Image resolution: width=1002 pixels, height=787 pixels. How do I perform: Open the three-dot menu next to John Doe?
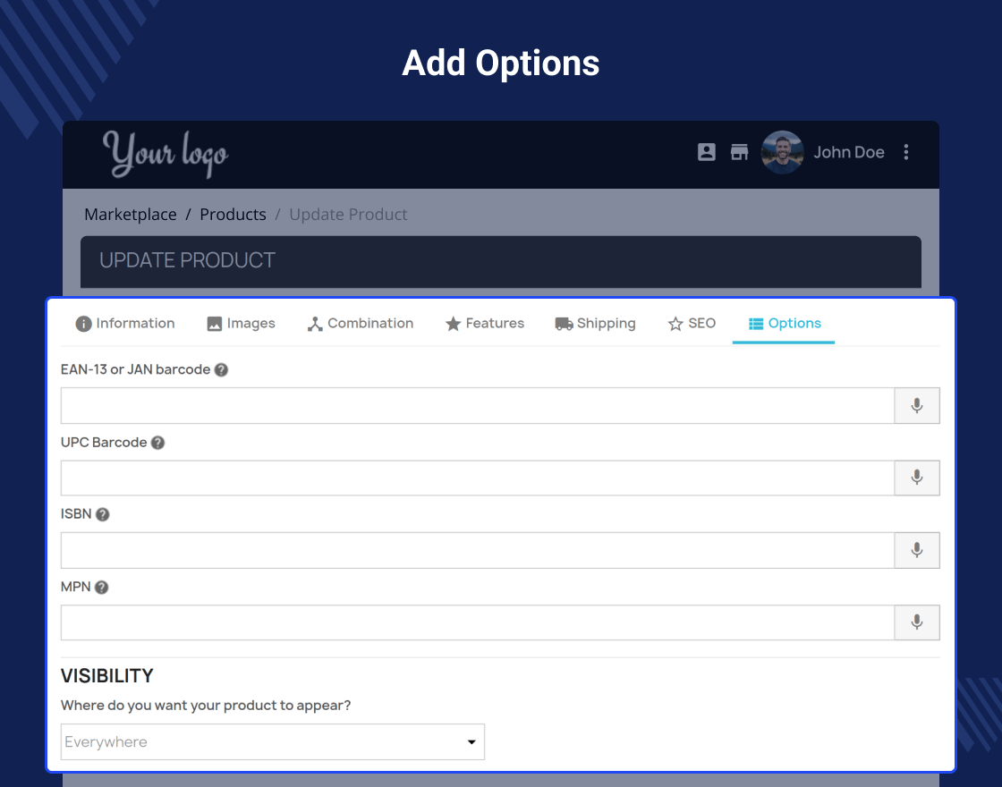point(906,152)
